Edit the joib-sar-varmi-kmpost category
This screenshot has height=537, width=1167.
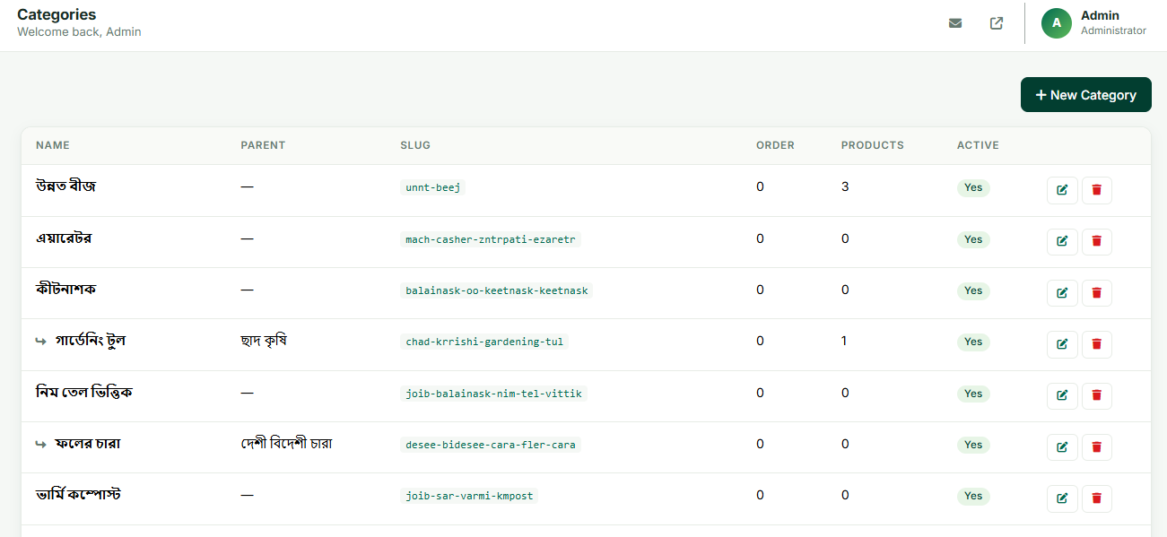[1062, 498]
